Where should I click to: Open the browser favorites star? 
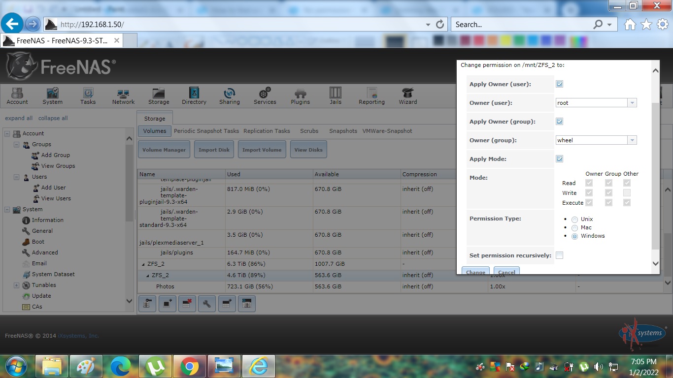pos(646,24)
